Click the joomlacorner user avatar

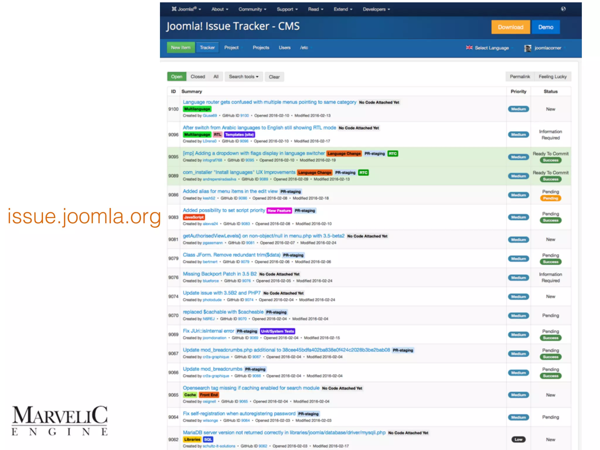[528, 48]
